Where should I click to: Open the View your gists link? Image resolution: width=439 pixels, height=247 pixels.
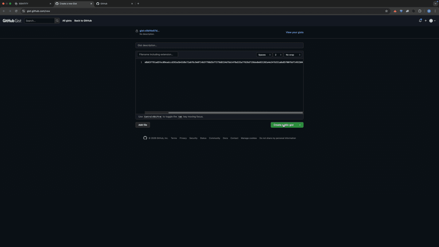[294, 32]
